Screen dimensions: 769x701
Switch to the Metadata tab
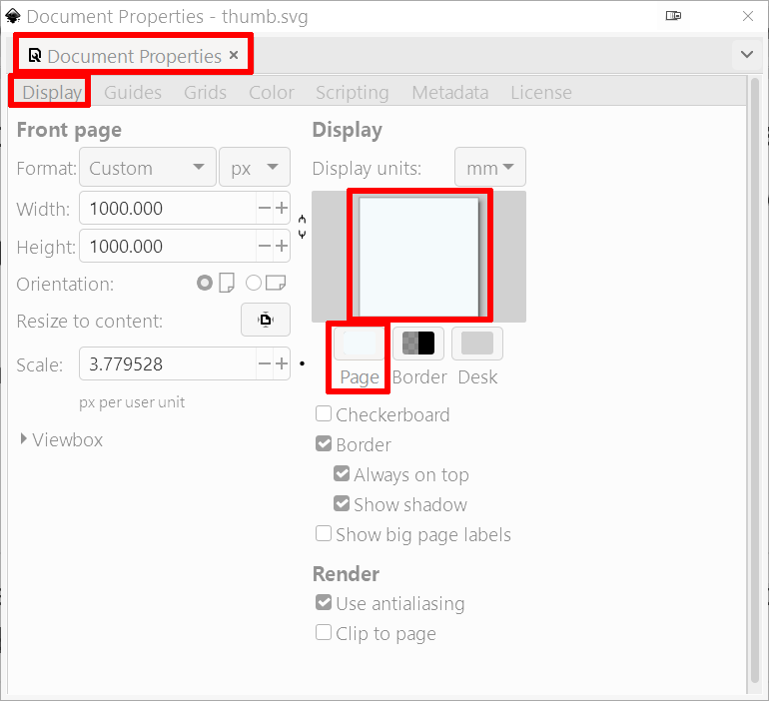coord(449,92)
